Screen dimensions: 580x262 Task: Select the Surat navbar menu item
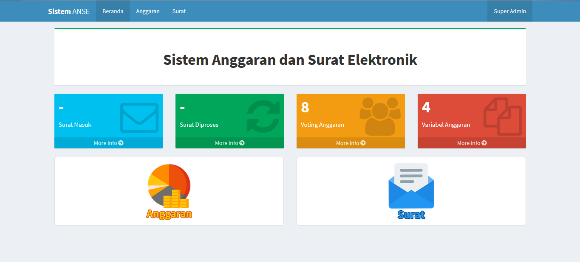pos(179,11)
